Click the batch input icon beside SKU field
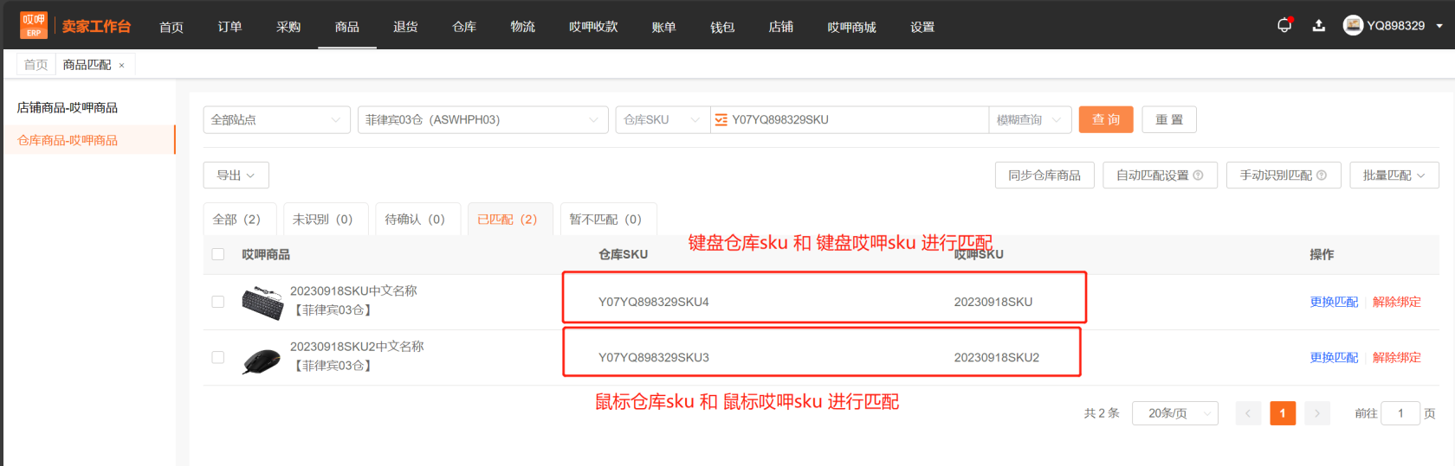The width and height of the screenshot is (1455, 466). (x=721, y=120)
